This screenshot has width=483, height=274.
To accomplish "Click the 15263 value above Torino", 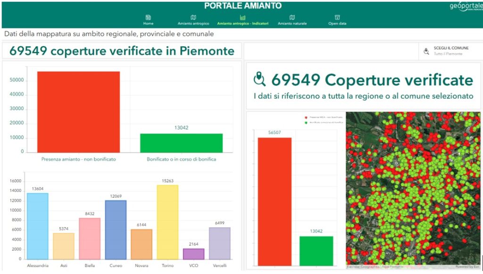I will click(167, 181).
